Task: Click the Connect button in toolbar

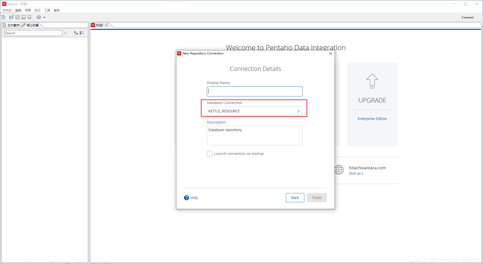Action: tap(468, 17)
